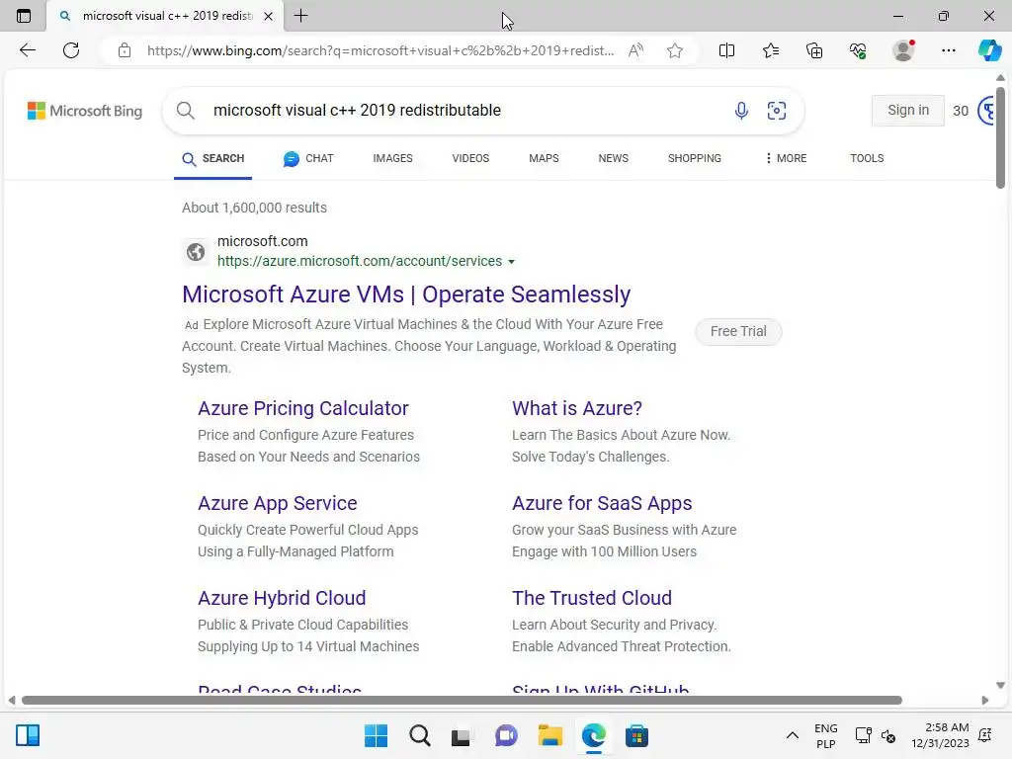Open Microsoft Azure VMs ad headline
The image size is (1012, 759).
(x=406, y=295)
